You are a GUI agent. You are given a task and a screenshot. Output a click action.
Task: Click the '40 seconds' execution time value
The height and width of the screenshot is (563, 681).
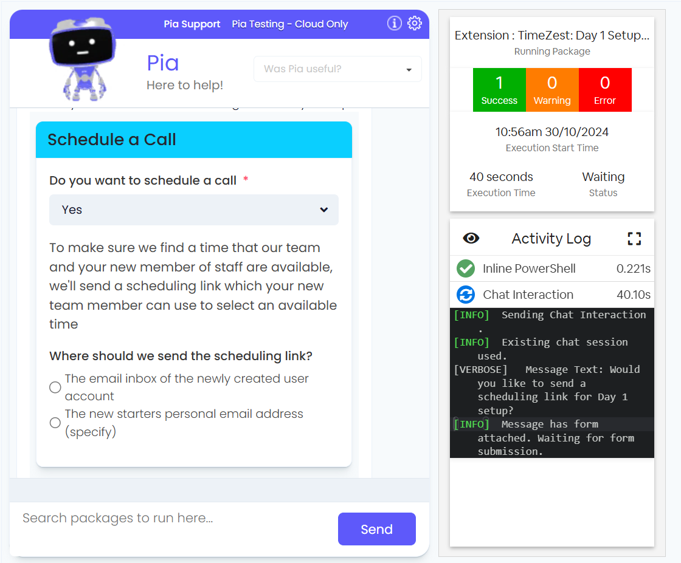click(501, 177)
